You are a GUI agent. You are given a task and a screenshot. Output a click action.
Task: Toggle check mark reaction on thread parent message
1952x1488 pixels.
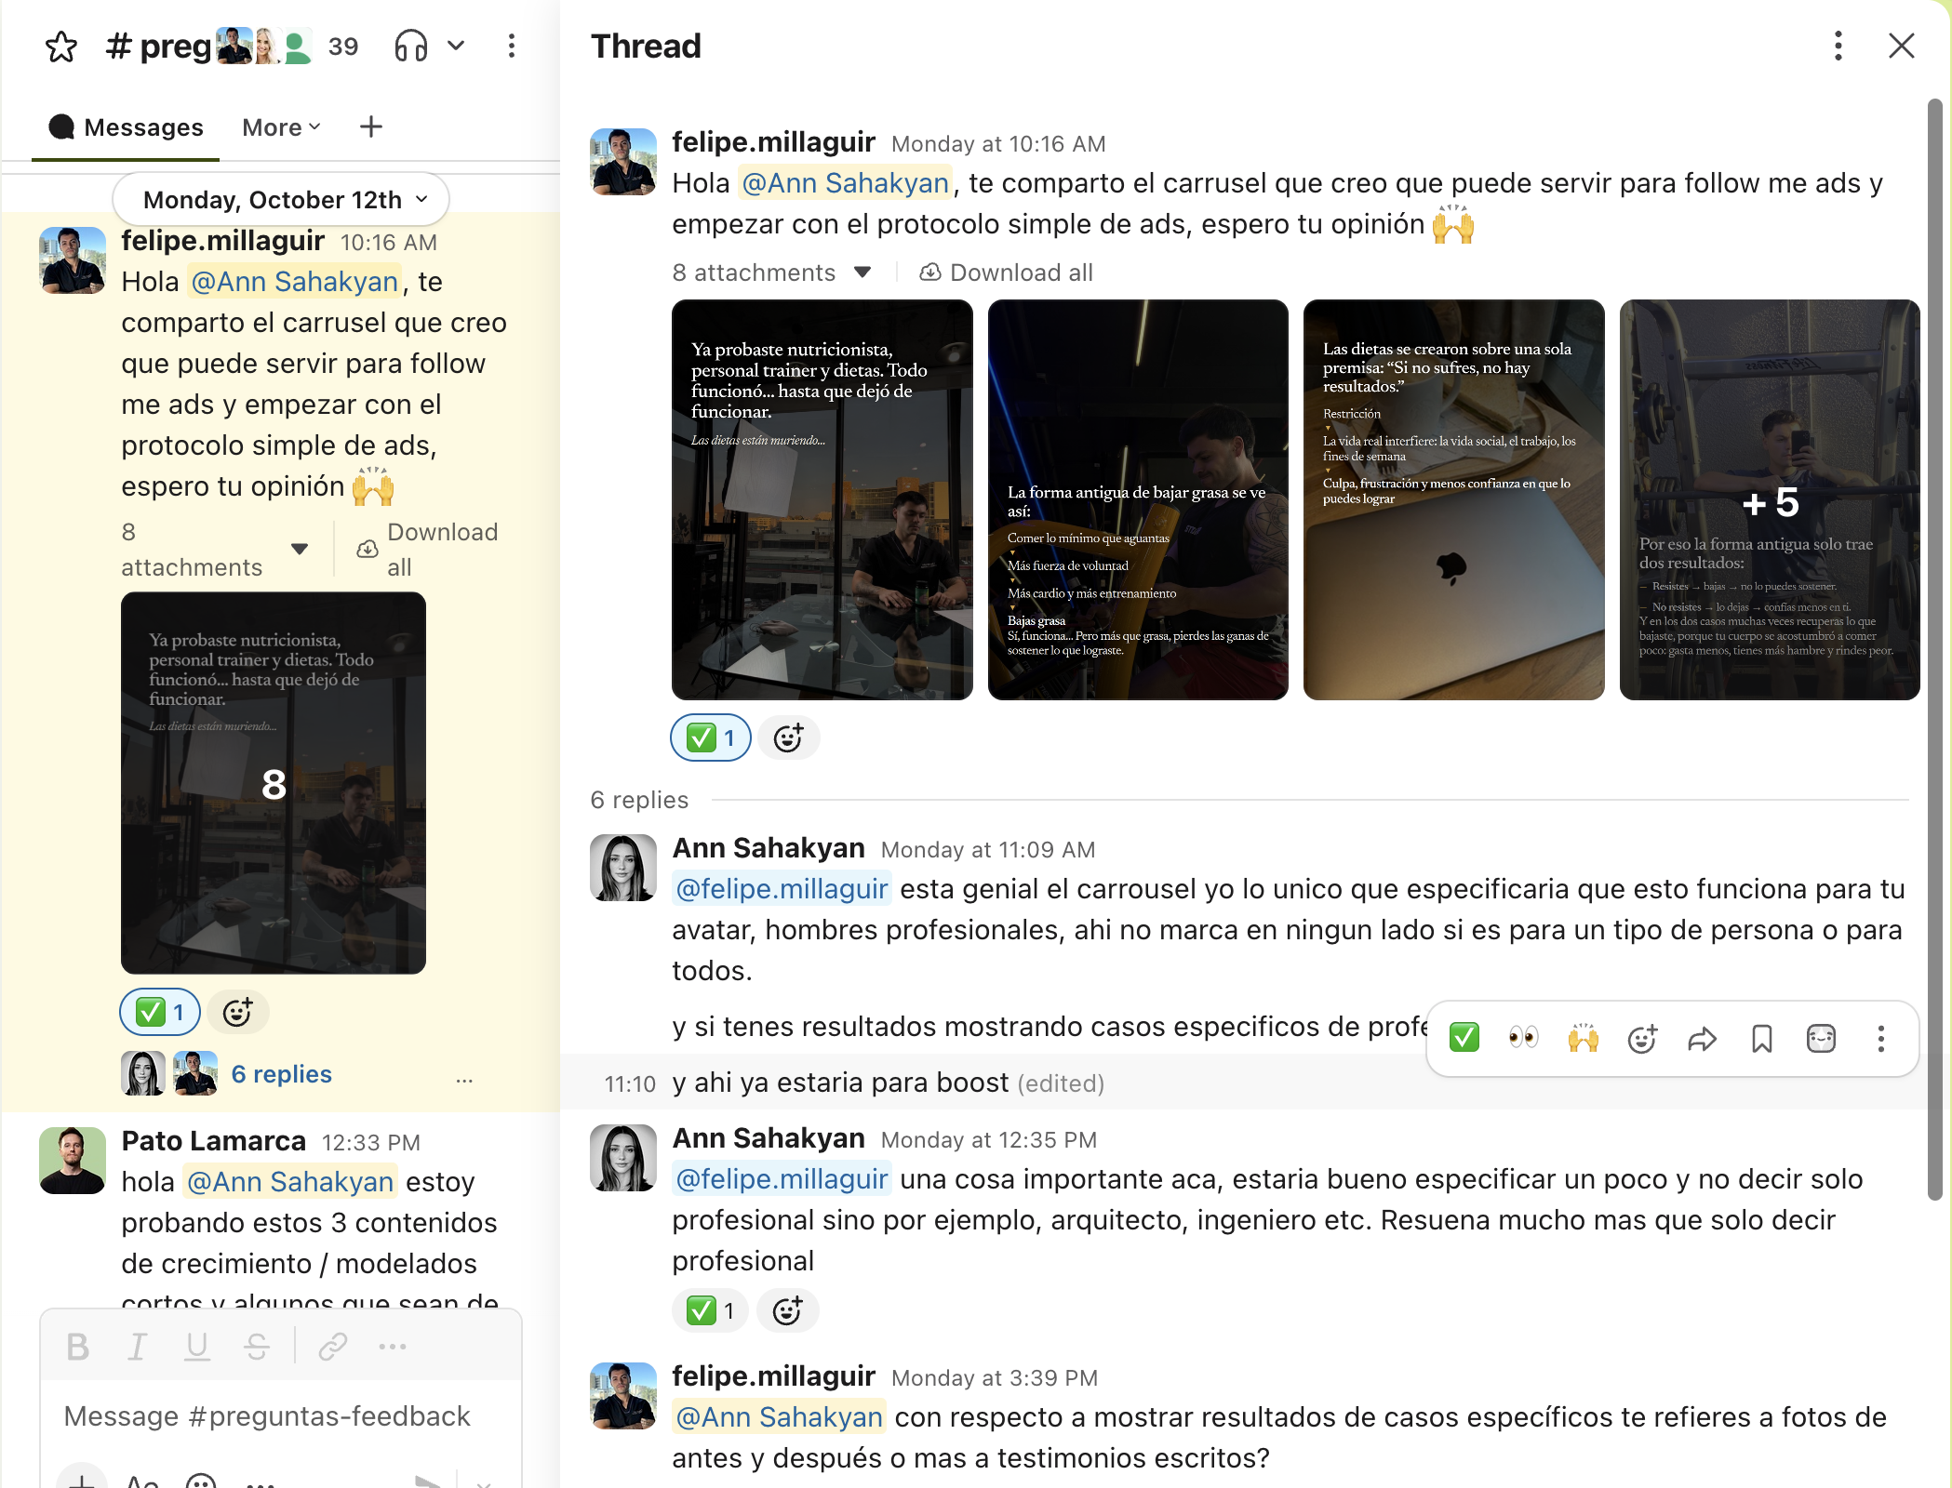[711, 738]
